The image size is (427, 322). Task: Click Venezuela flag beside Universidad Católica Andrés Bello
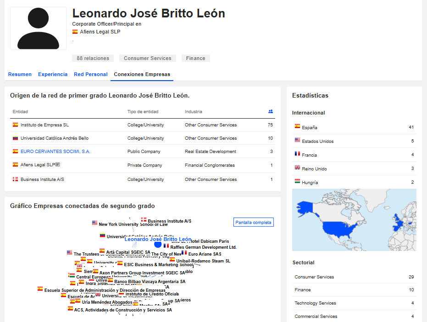click(15, 138)
